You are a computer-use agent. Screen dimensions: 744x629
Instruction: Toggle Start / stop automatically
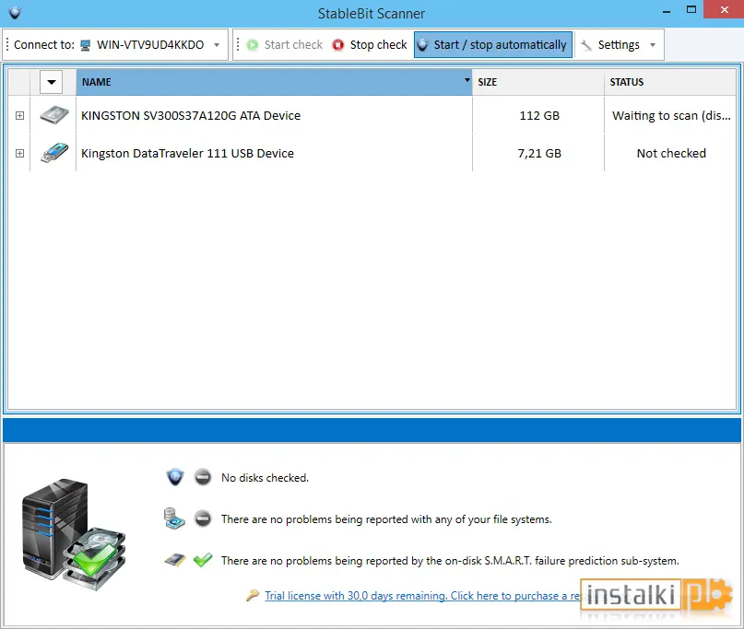coord(492,44)
